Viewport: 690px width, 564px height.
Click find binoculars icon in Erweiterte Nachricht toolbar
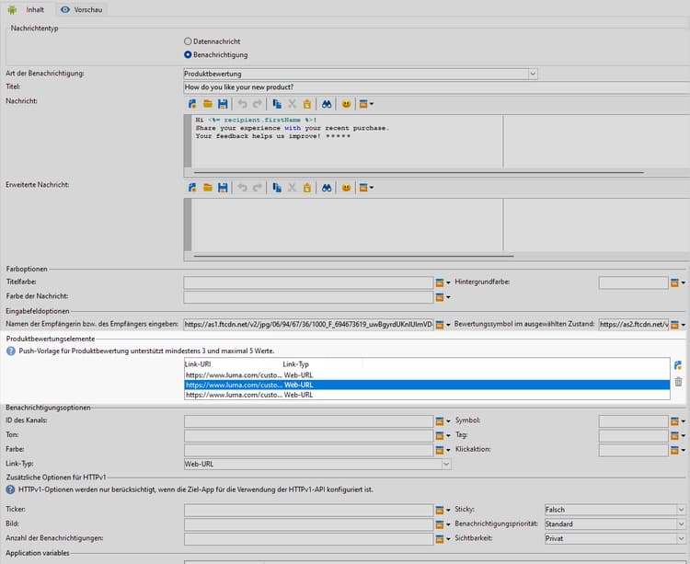327,188
